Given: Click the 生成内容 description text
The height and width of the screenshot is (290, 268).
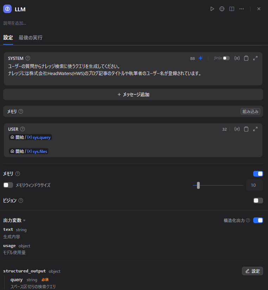Looking at the screenshot, I should [12, 237].
